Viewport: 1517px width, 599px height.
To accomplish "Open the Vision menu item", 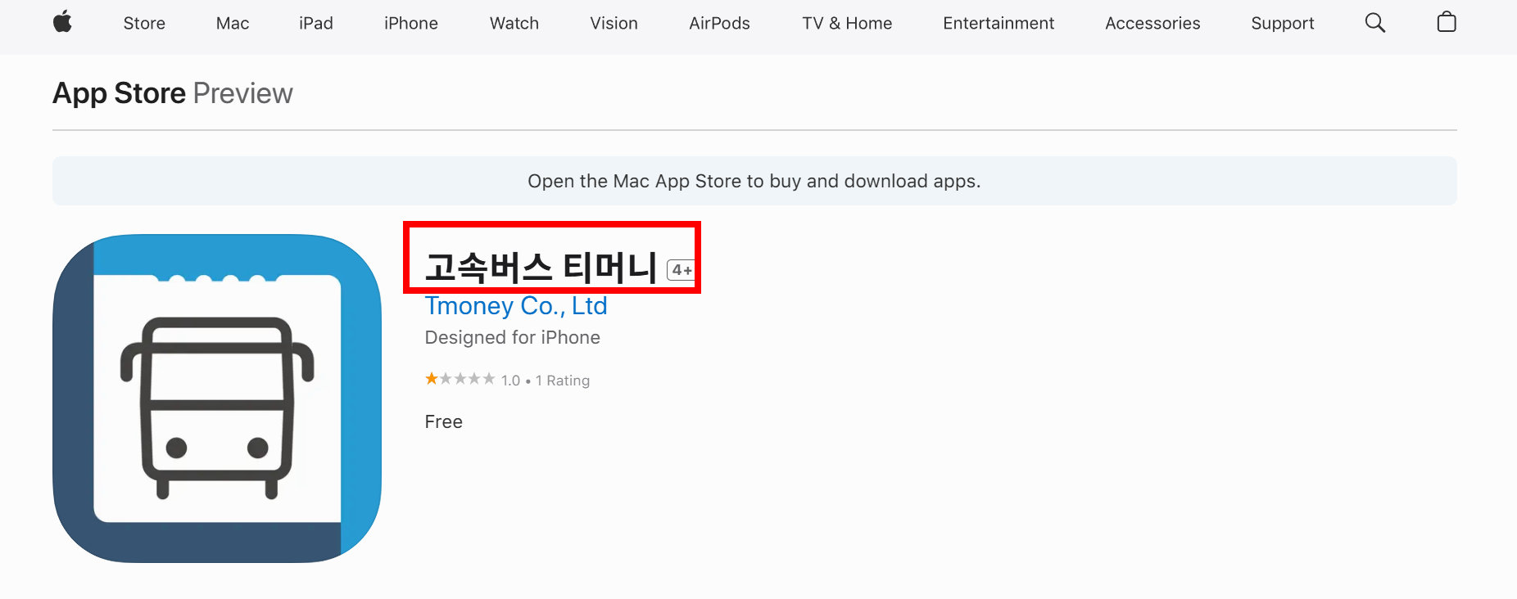I will tap(614, 24).
